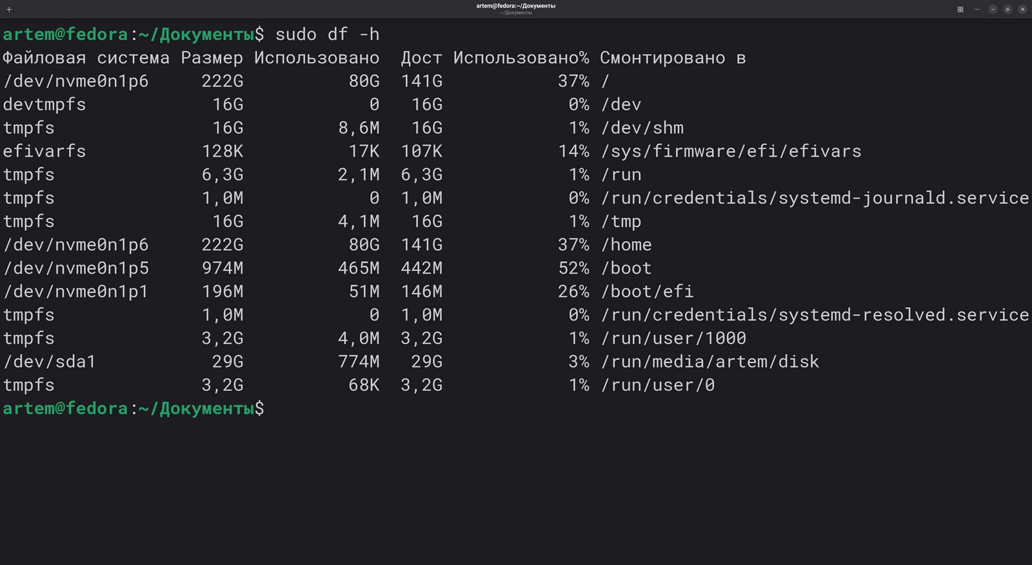Click the /dev/sda1 filesystem entry

click(50, 362)
